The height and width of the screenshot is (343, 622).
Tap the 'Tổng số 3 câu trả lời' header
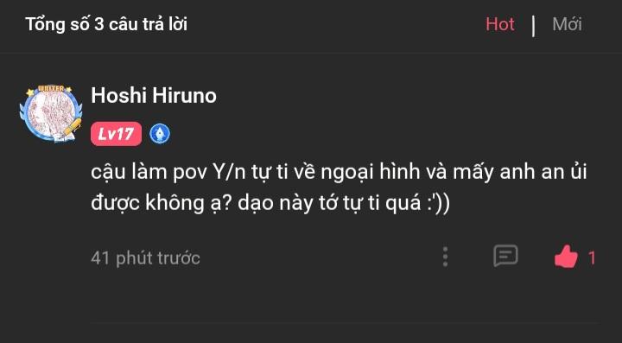106,24
